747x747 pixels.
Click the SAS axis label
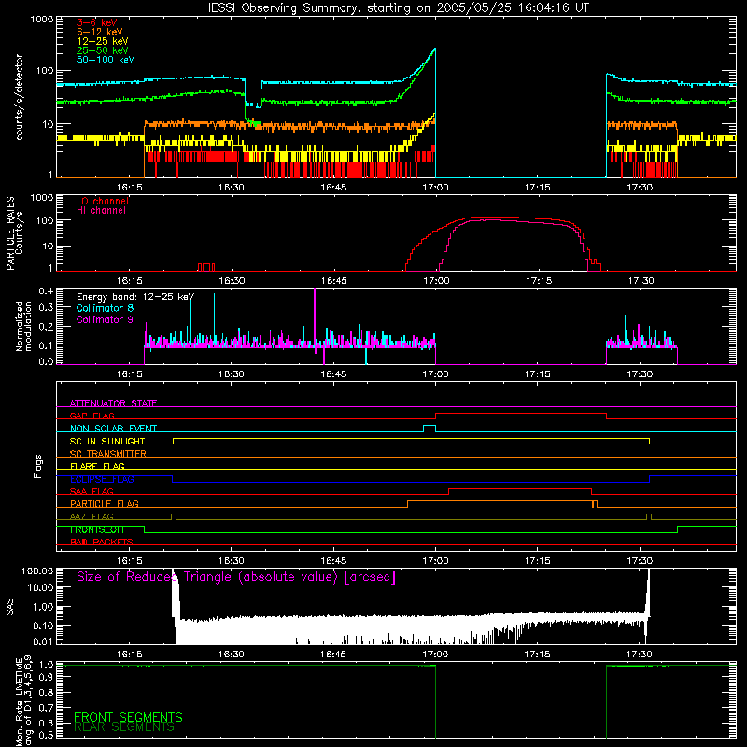click(10, 607)
